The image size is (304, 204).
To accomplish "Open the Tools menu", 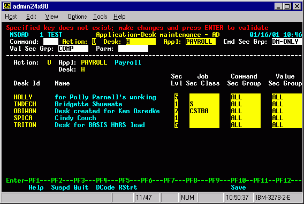I will tap(100, 17).
